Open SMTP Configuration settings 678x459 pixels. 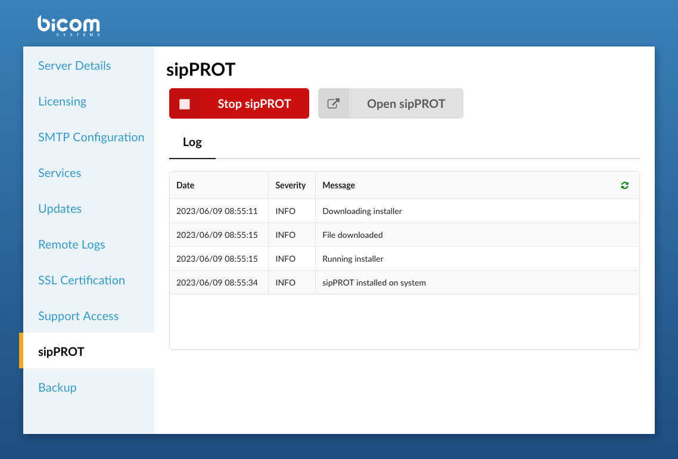point(91,137)
